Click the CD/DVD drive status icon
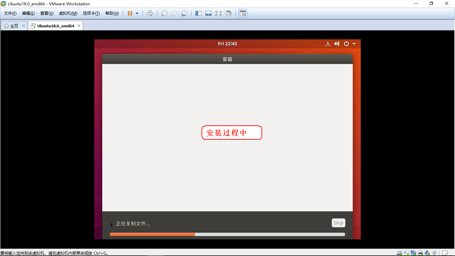Viewport: 455px width, 256px height. pyautogui.click(x=406, y=253)
